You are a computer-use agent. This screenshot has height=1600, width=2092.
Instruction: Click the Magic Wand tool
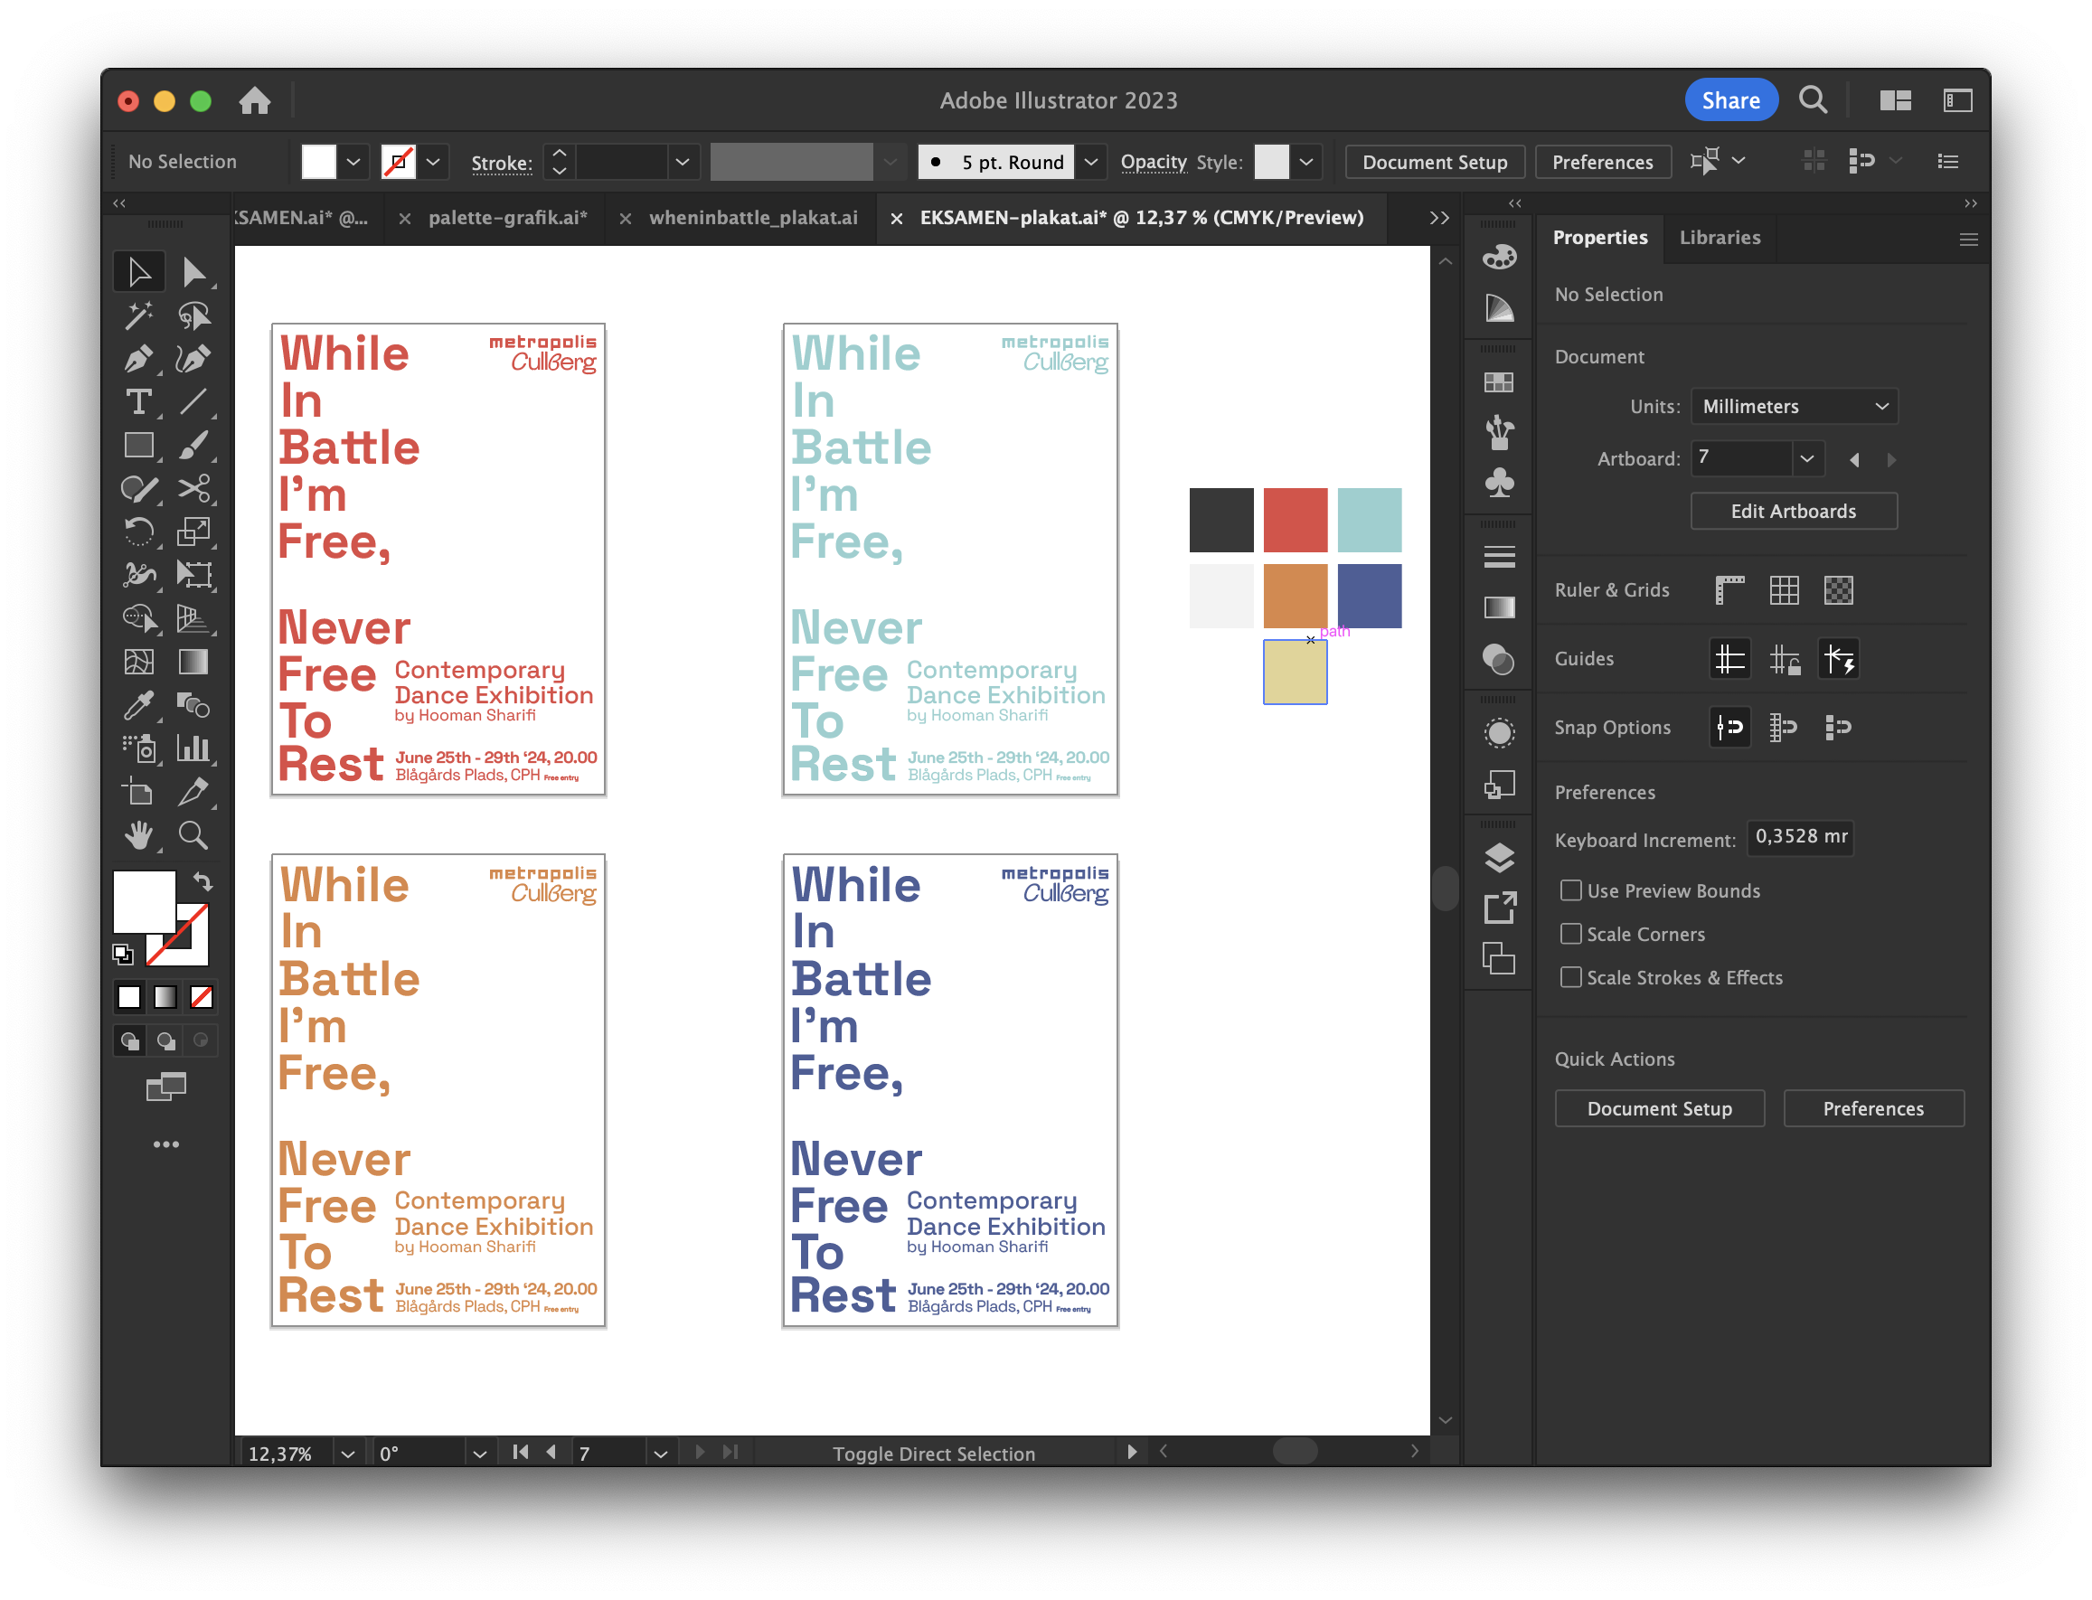138,315
